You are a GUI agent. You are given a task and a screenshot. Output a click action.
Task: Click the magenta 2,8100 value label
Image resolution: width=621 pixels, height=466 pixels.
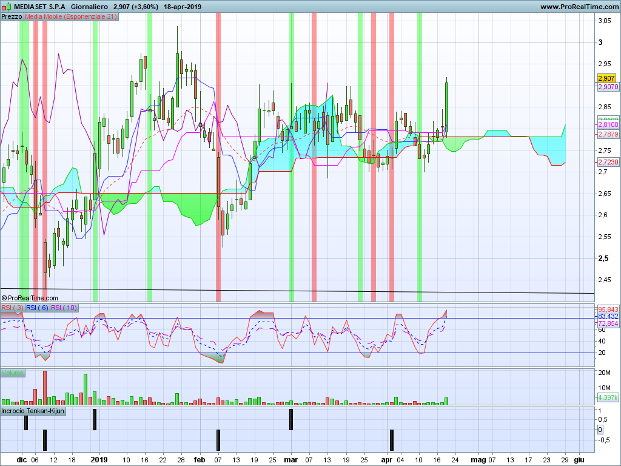(608, 124)
